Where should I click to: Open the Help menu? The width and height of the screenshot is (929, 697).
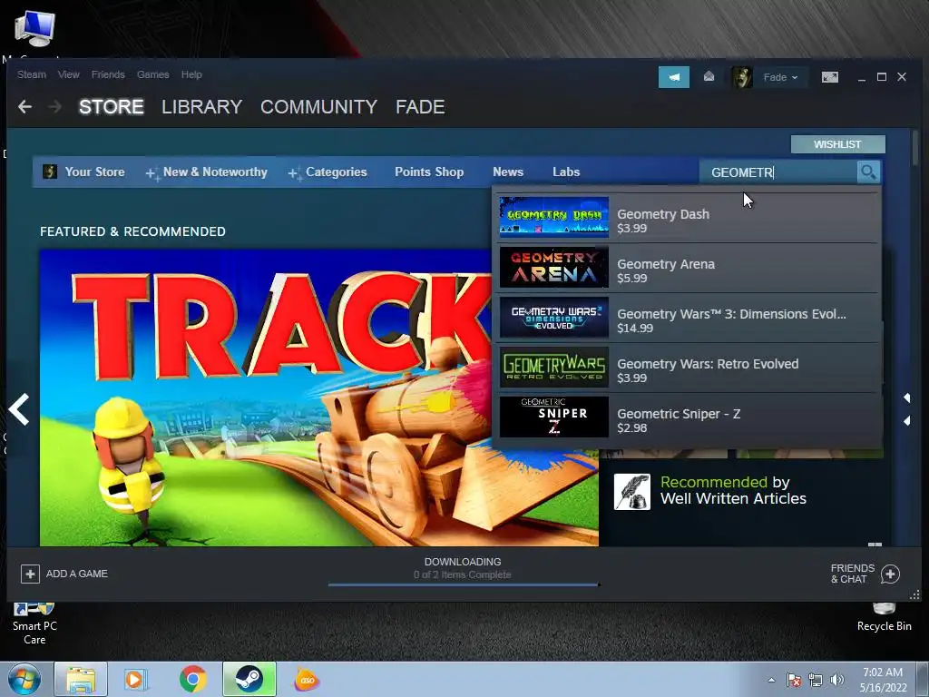pos(191,74)
